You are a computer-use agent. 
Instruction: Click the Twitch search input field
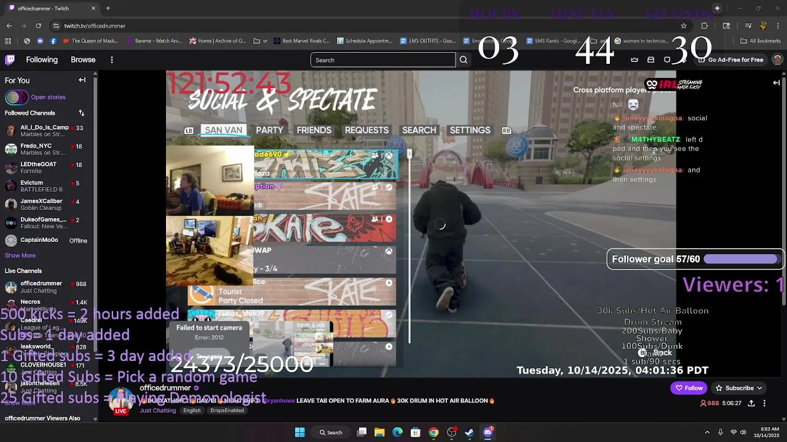tap(383, 60)
